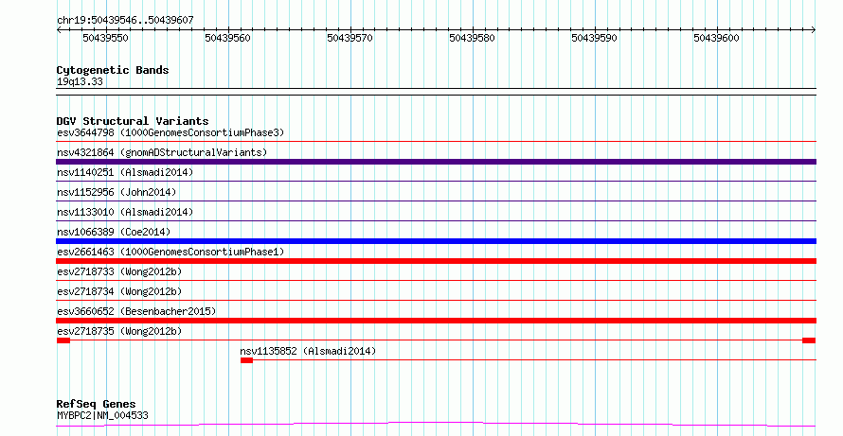
Task: Open the RefSeq Genes track heading
Action: [97, 404]
